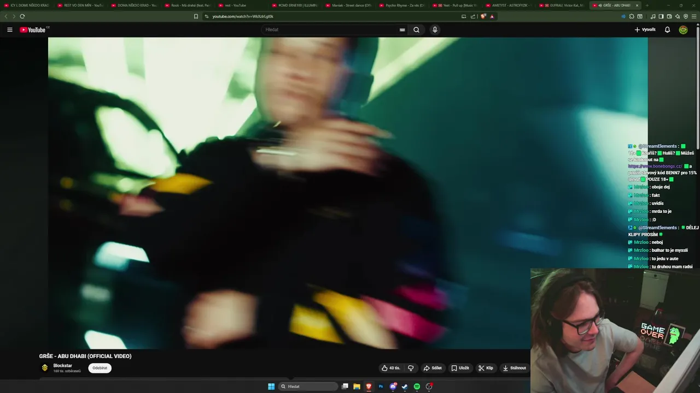Open YouTube notifications bell
The image size is (700, 393).
tap(667, 29)
